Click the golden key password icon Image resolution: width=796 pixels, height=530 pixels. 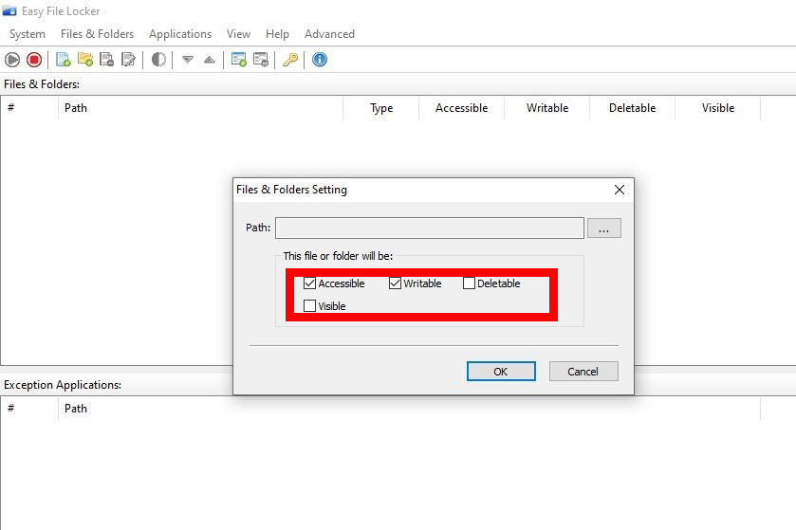coord(290,60)
